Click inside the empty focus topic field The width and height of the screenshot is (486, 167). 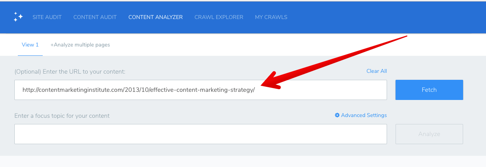point(200,134)
